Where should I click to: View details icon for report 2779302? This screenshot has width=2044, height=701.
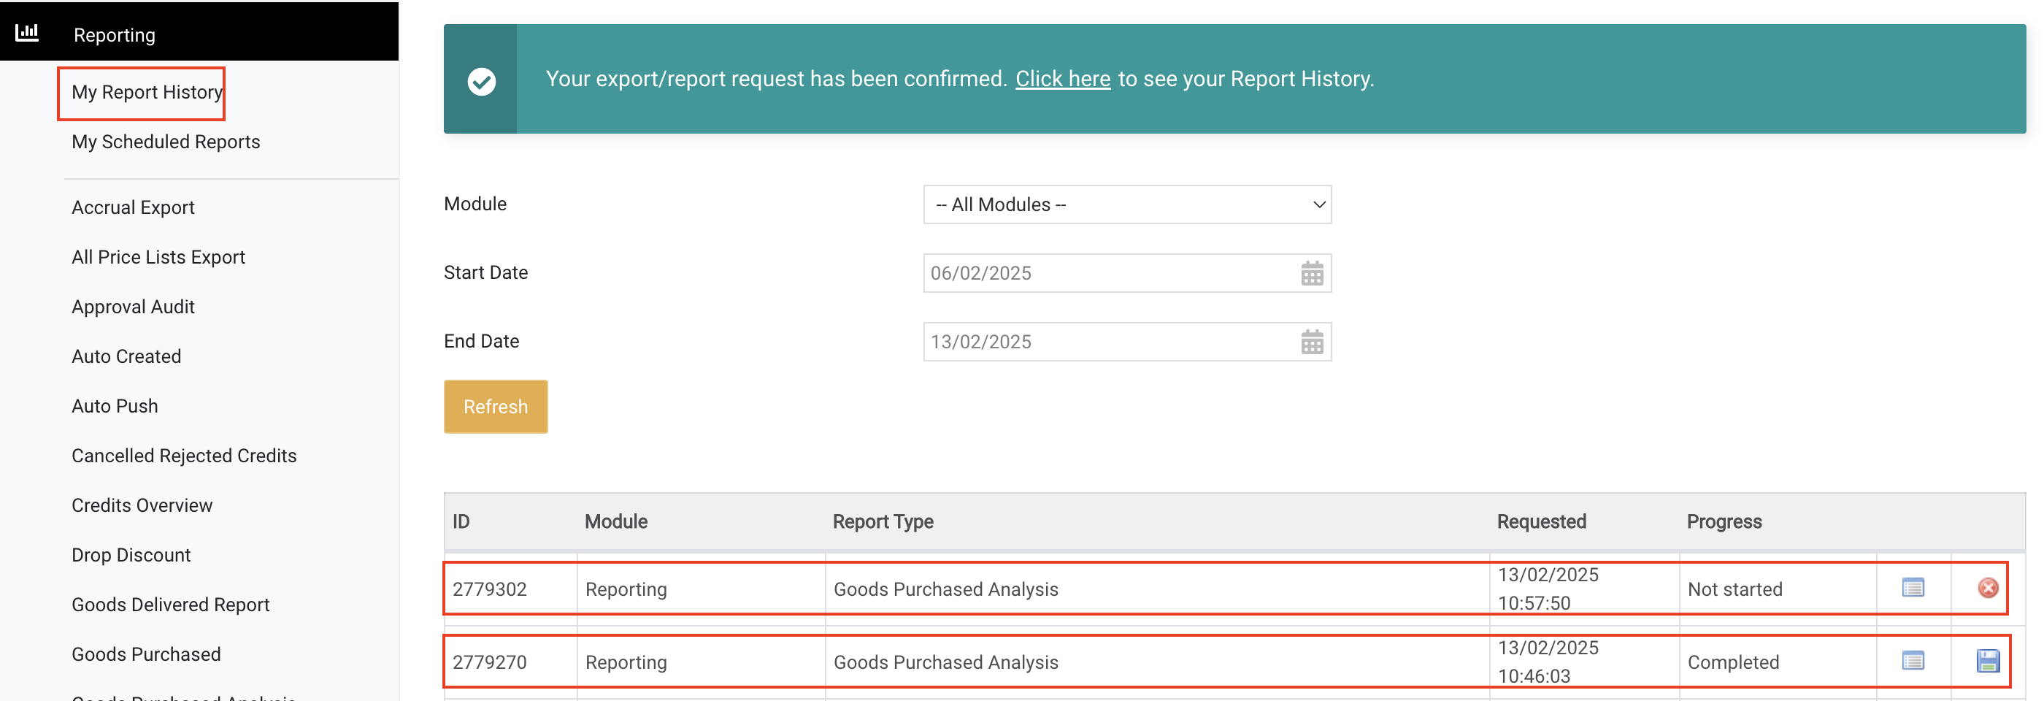pyautogui.click(x=1913, y=589)
